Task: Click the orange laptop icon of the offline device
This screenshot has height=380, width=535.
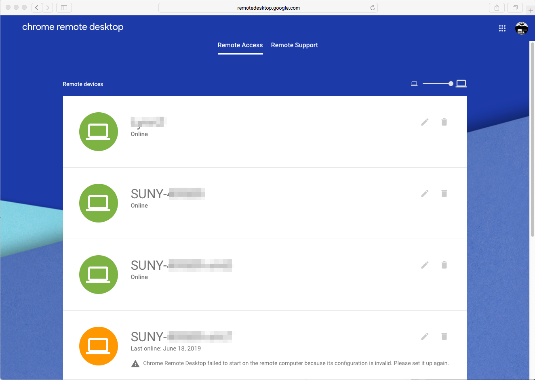Action: point(99,346)
